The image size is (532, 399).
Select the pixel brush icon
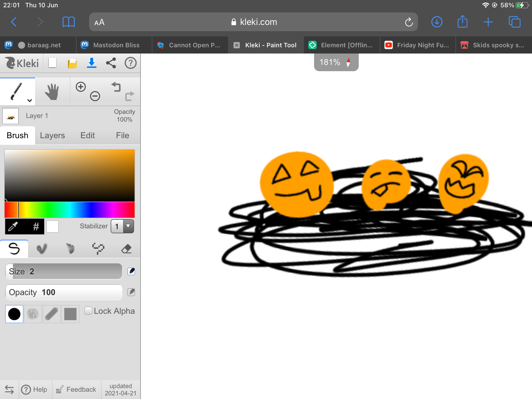pyautogui.click(x=98, y=249)
